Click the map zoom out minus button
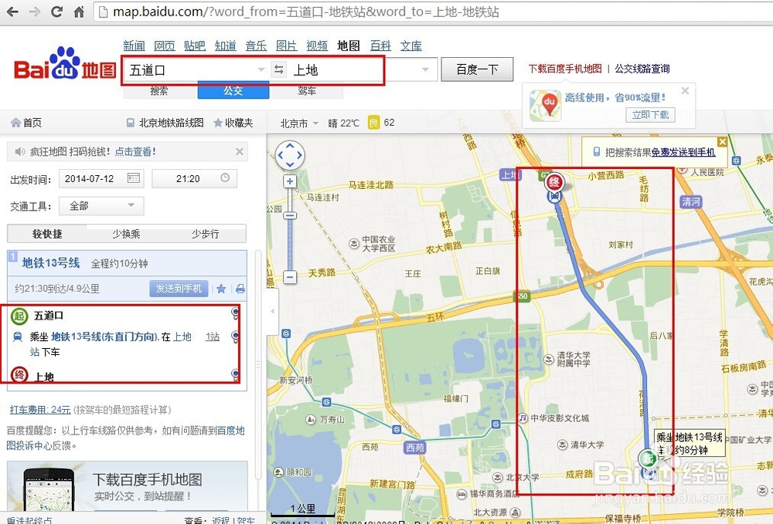This screenshot has width=773, height=524. 290,277
